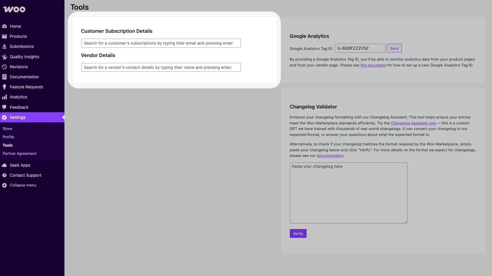Contact Support via sidebar
The width and height of the screenshot is (492, 276).
tap(26, 175)
